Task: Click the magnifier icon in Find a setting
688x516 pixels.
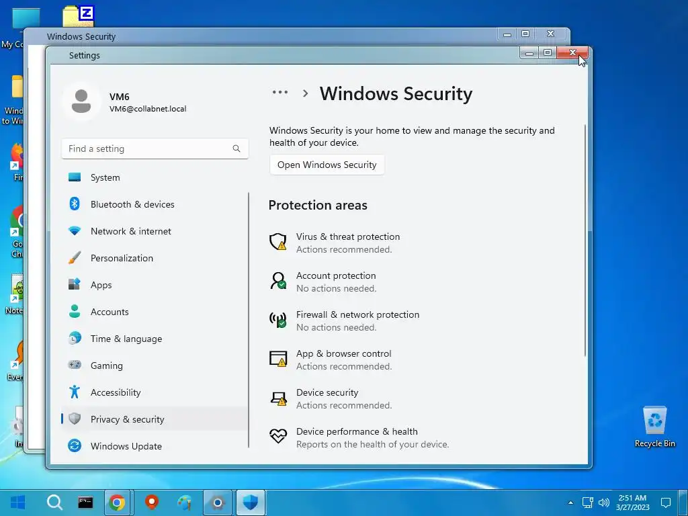Action: coord(236,148)
